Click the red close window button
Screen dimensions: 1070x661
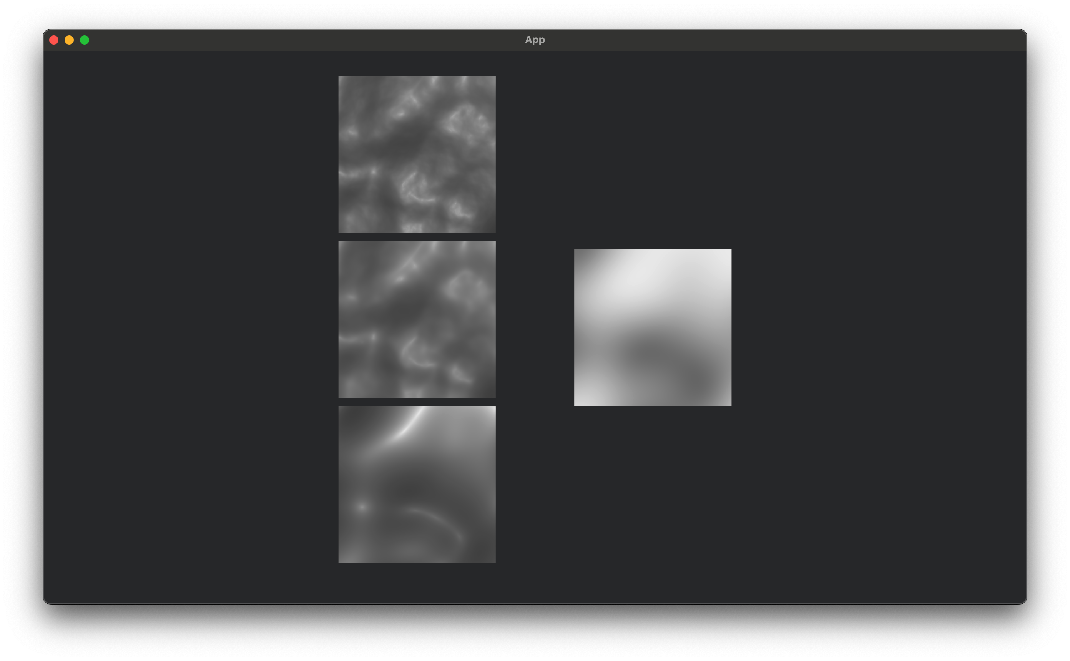(x=54, y=40)
